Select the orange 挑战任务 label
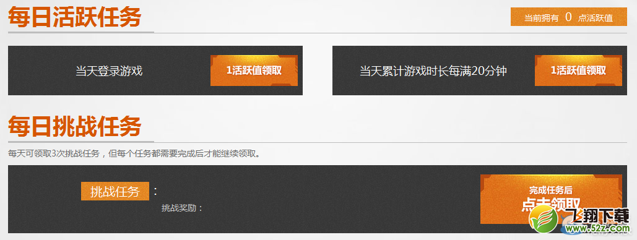Image resolution: width=637 pixels, height=240 pixels. pyautogui.click(x=115, y=191)
